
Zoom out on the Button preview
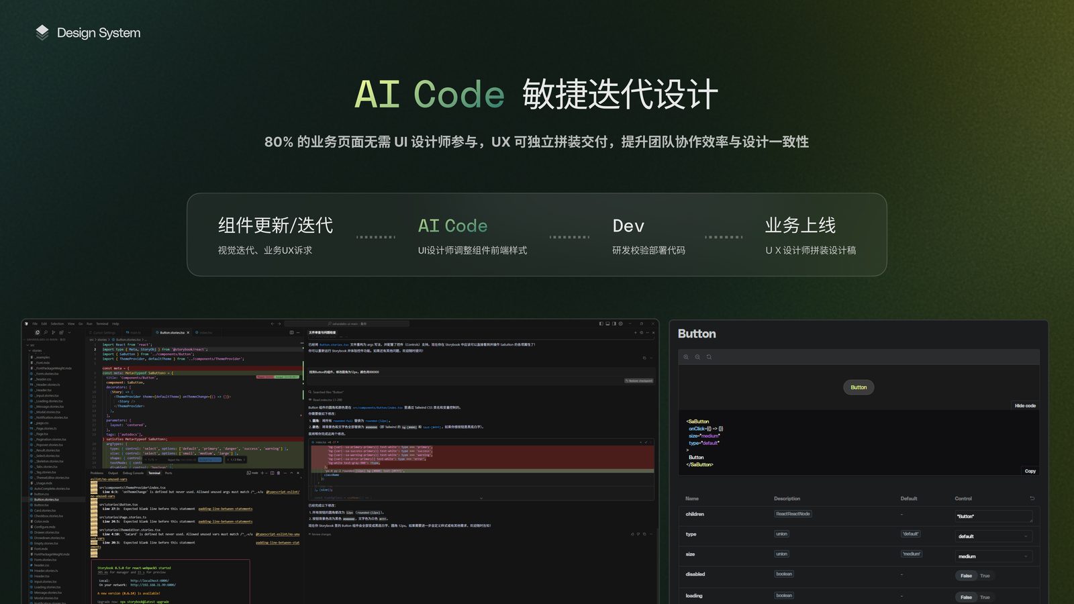[x=697, y=357]
